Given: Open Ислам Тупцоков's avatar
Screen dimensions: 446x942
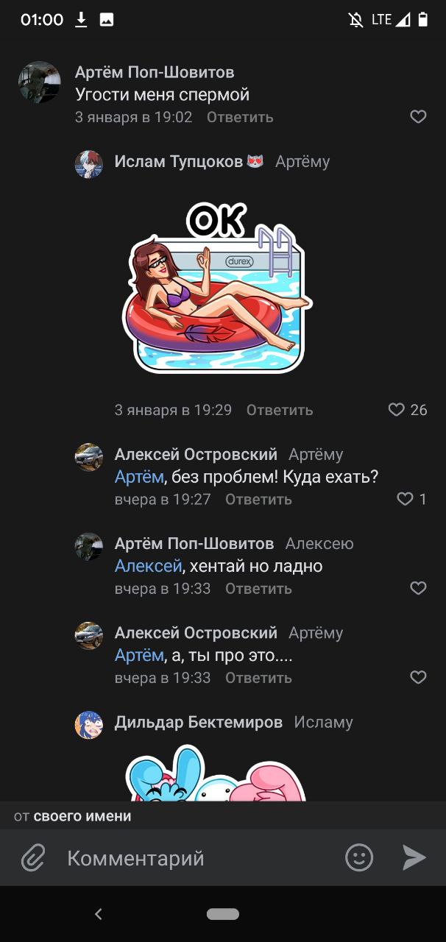Looking at the screenshot, I should [89, 164].
